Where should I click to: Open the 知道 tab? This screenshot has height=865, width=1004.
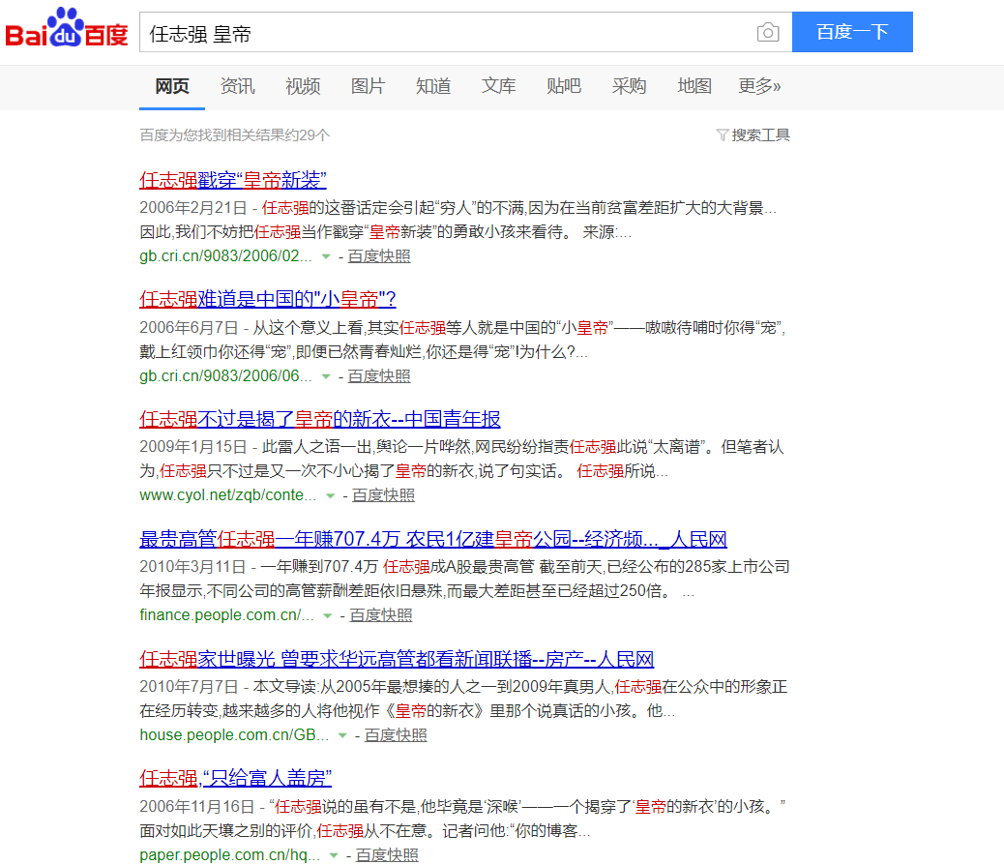(433, 86)
